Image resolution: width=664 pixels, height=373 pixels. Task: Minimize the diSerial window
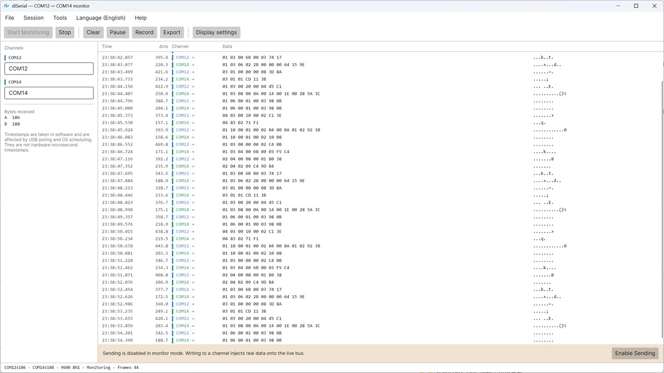click(618, 6)
